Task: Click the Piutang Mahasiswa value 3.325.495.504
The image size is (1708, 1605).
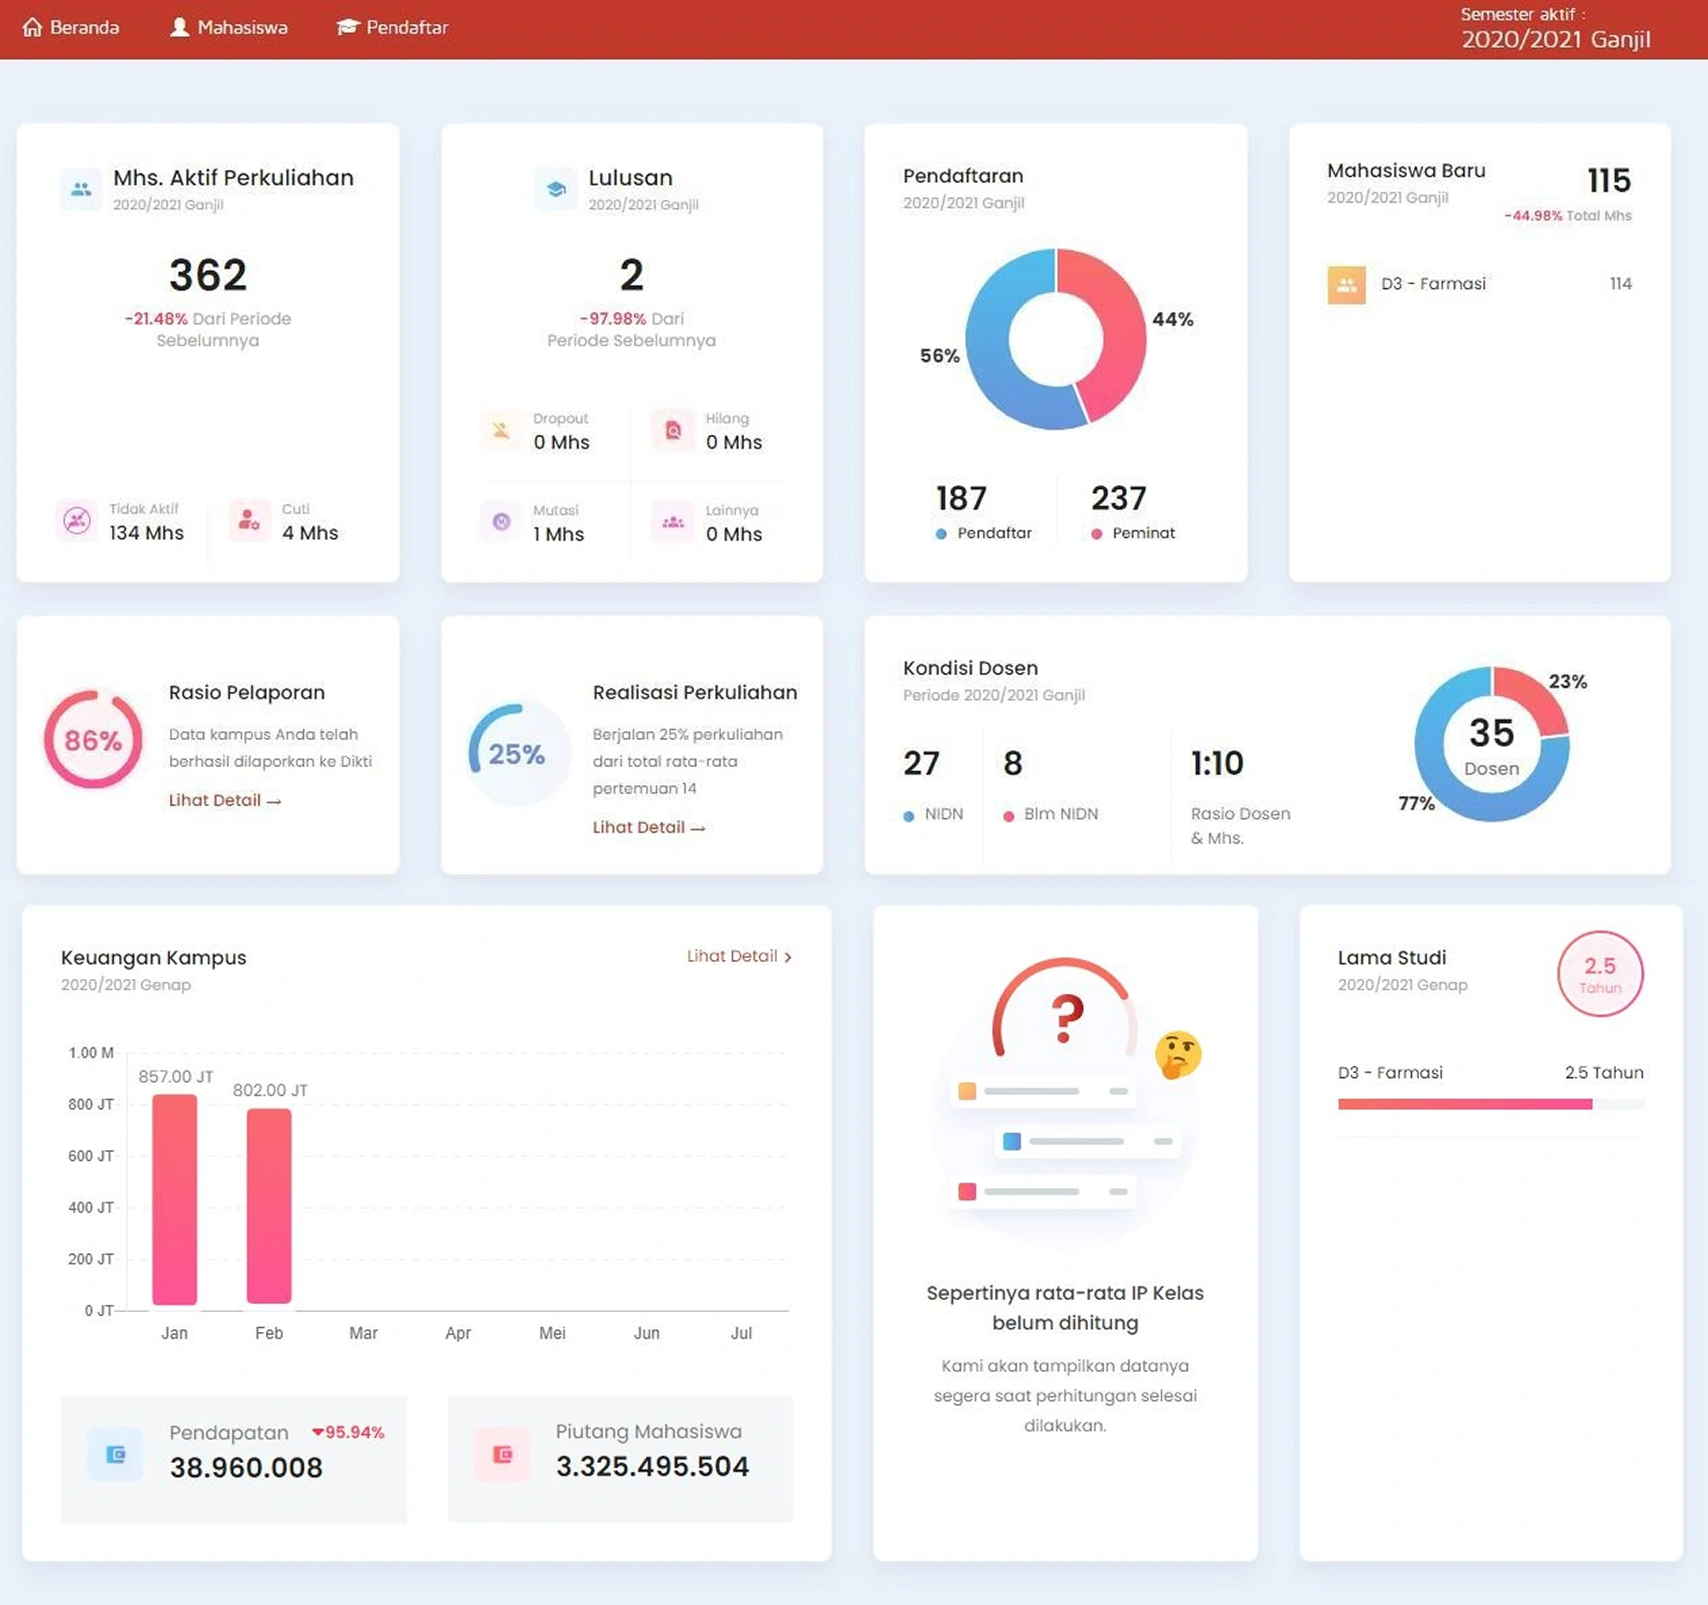Action: coord(652,1466)
